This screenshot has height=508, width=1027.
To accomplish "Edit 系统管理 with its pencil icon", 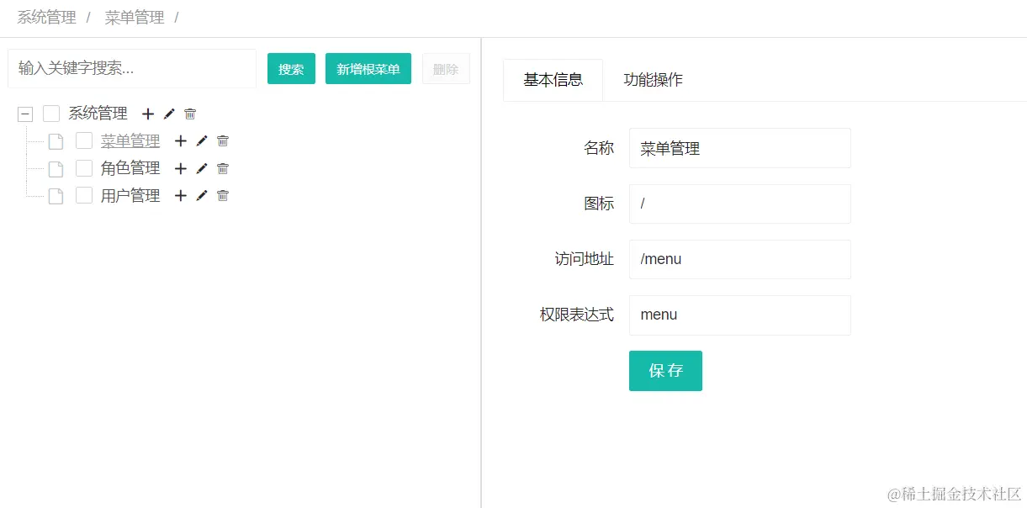I will [169, 114].
